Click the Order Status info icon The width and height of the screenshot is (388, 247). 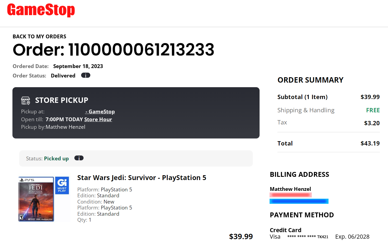(x=85, y=76)
